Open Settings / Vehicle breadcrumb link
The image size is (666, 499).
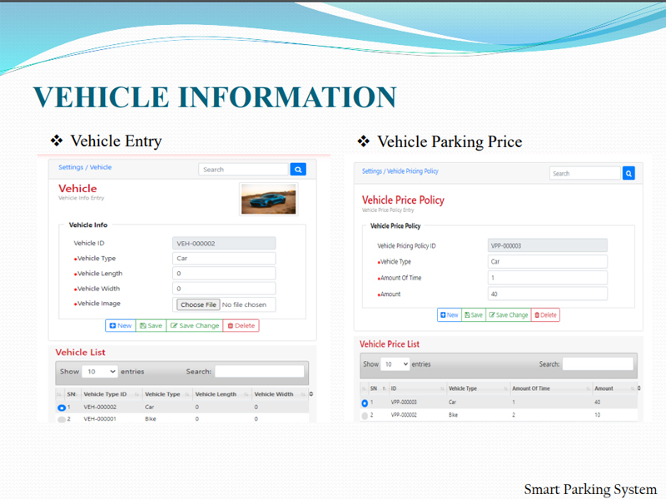(x=85, y=167)
